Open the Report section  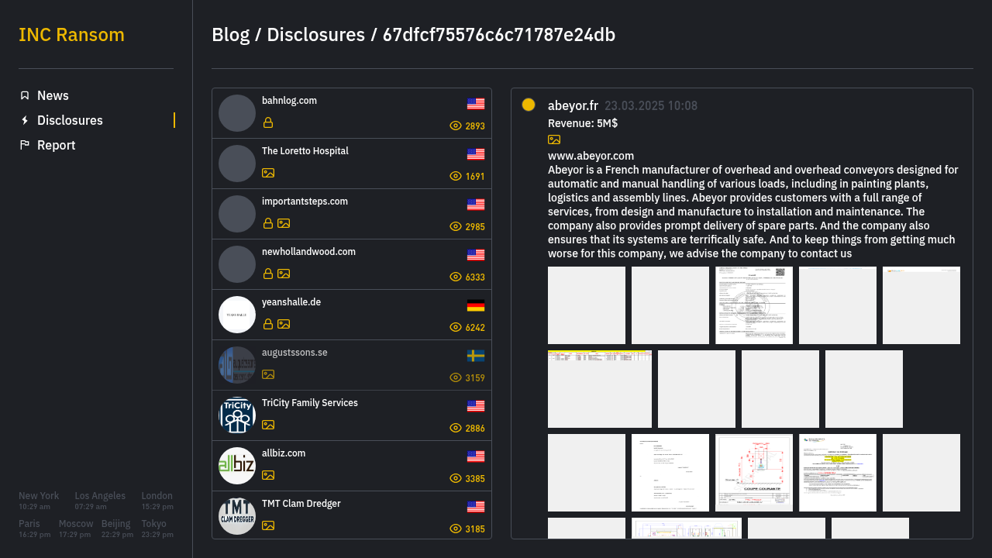pos(96,145)
